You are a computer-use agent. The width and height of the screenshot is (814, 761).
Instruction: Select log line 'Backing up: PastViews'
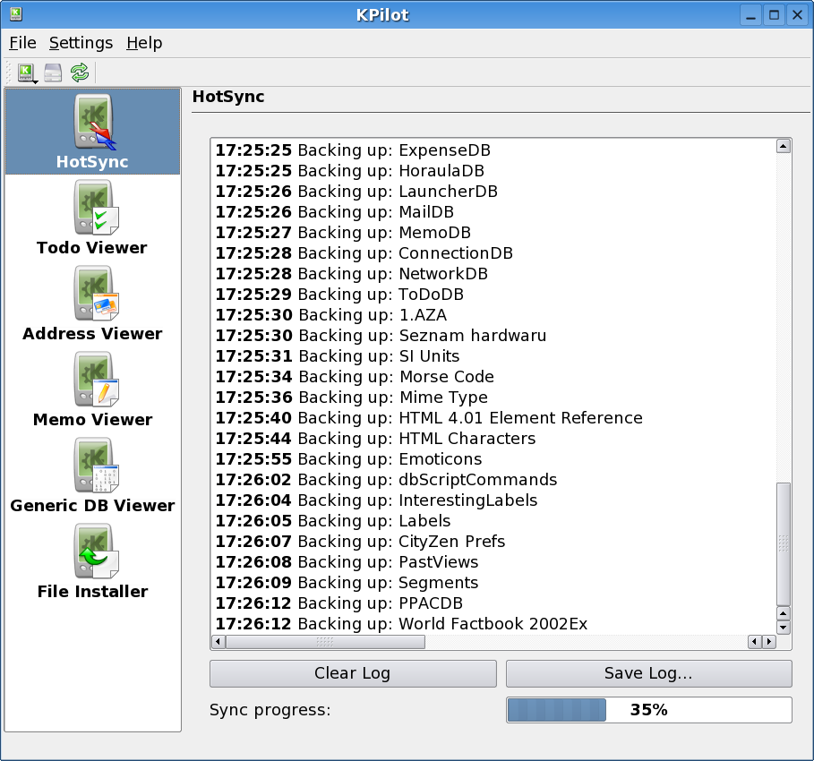[x=347, y=562]
